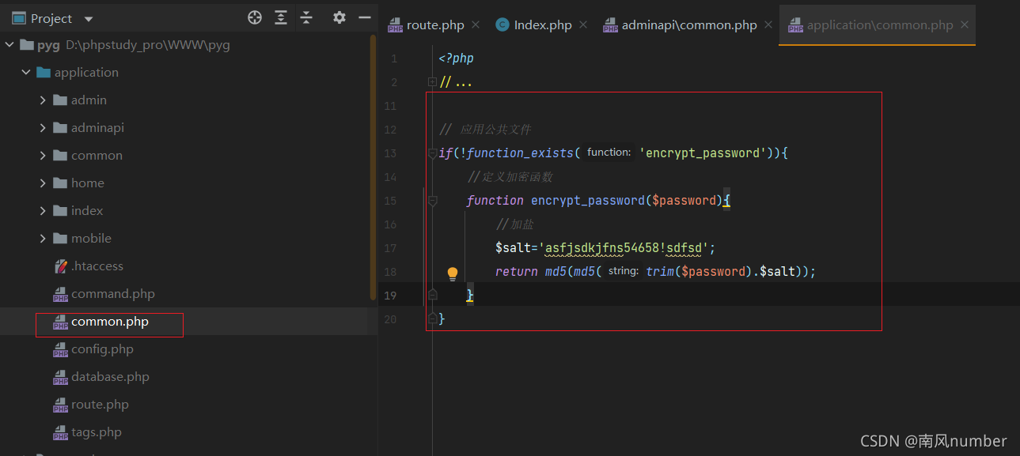The width and height of the screenshot is (1020, 456).
Task: Click the .htaccess file icon
Action: (60, 266)
